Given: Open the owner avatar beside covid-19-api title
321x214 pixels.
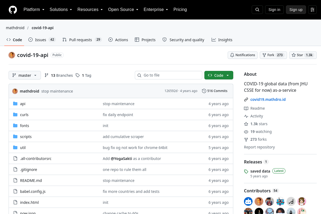Looking at the screenshot, I should coord(12,55).
